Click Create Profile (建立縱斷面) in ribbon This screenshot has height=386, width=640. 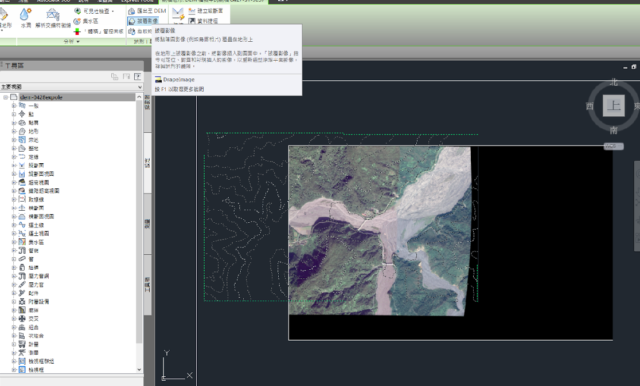click(206, 11)
